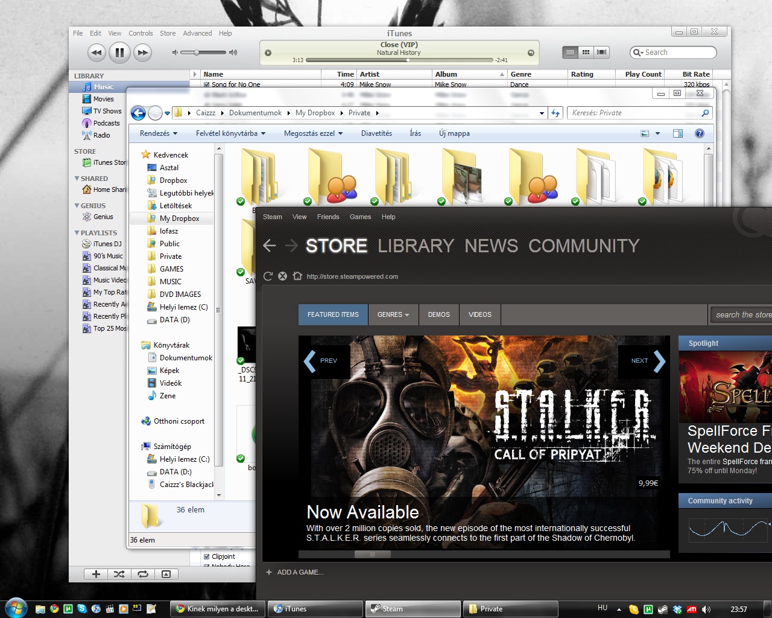Click the search the store field in Steam
Viewport: 772px width, 618px height.
coord(741,314)
